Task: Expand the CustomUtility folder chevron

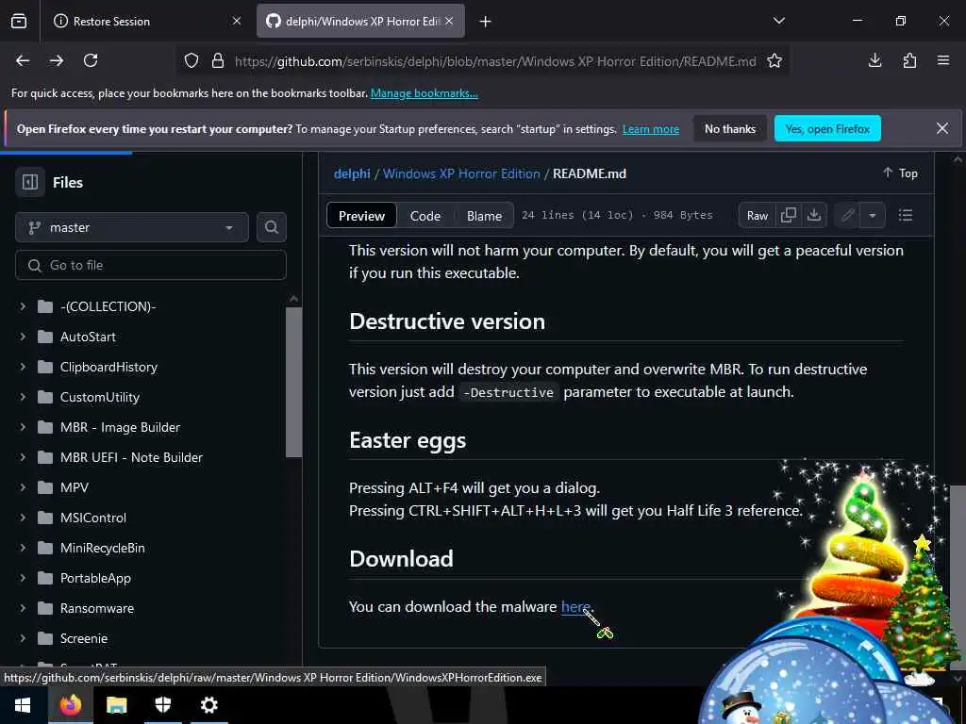Action: 23,397
